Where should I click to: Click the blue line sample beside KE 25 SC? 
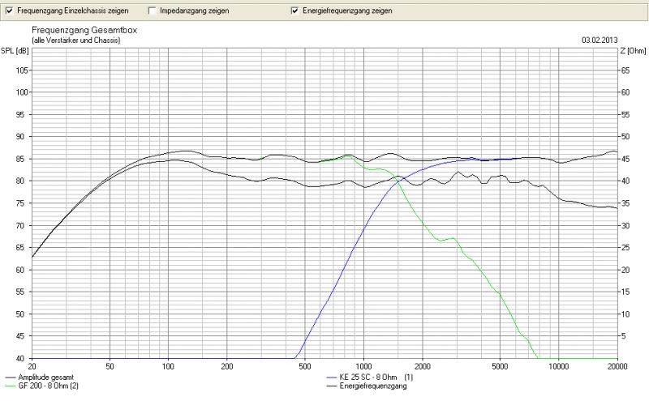pos(332,377)
